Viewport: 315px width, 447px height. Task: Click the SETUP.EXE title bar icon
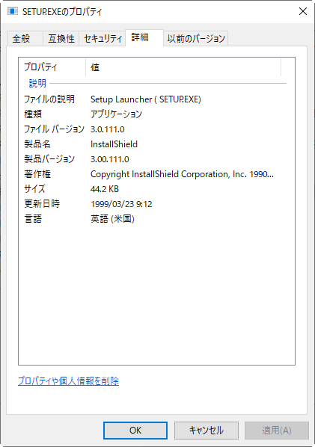(13, 11)
